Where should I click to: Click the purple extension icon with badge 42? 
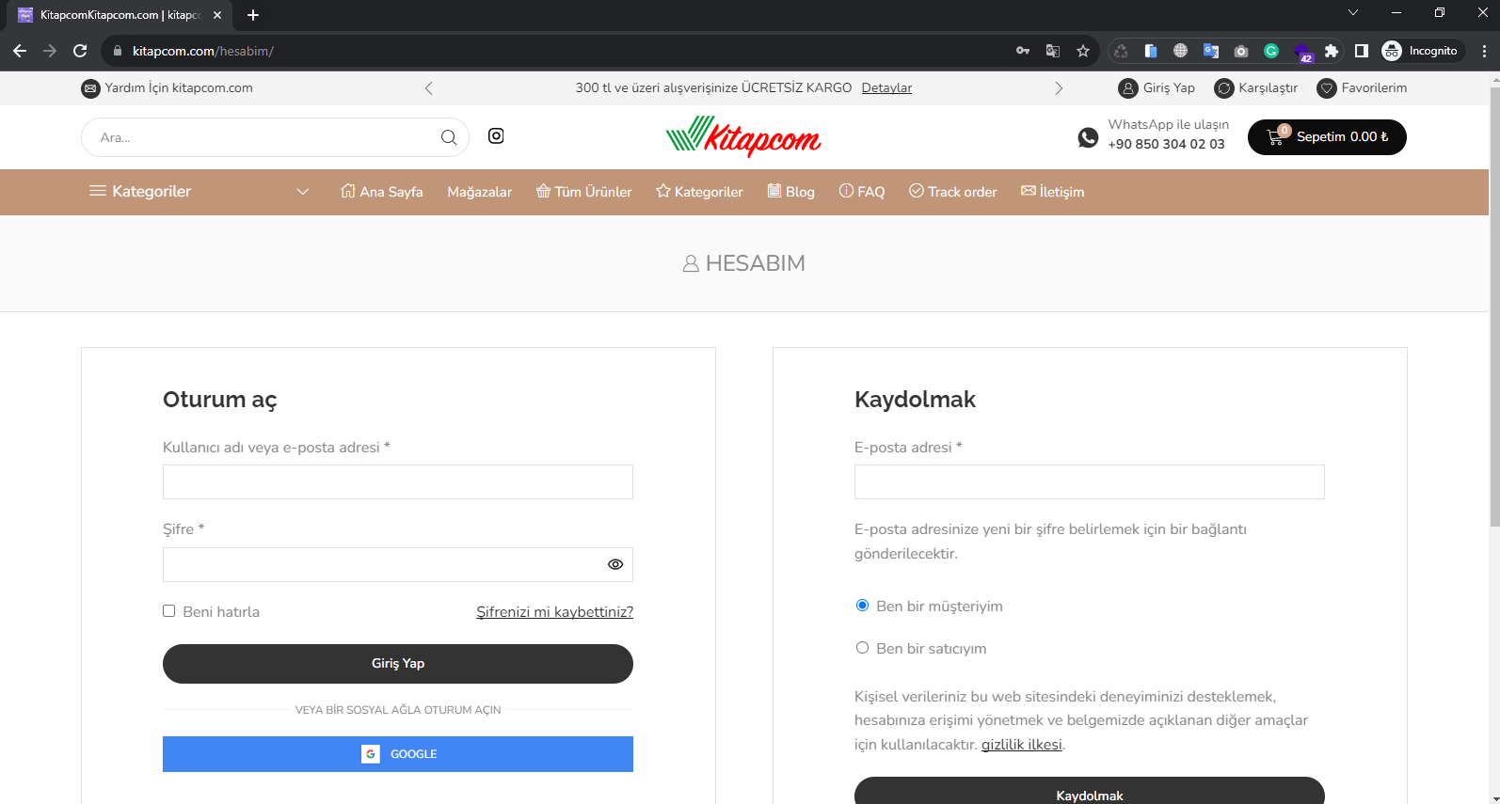tap(1302, 53)
